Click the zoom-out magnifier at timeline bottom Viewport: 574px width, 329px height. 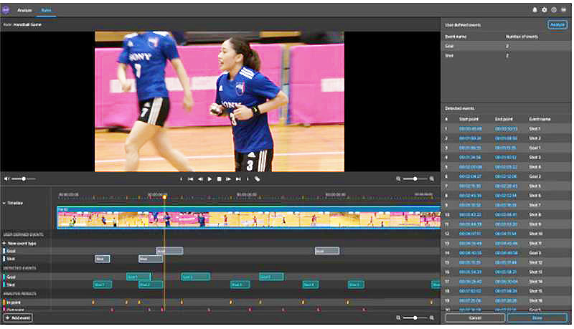click(399, 317)
